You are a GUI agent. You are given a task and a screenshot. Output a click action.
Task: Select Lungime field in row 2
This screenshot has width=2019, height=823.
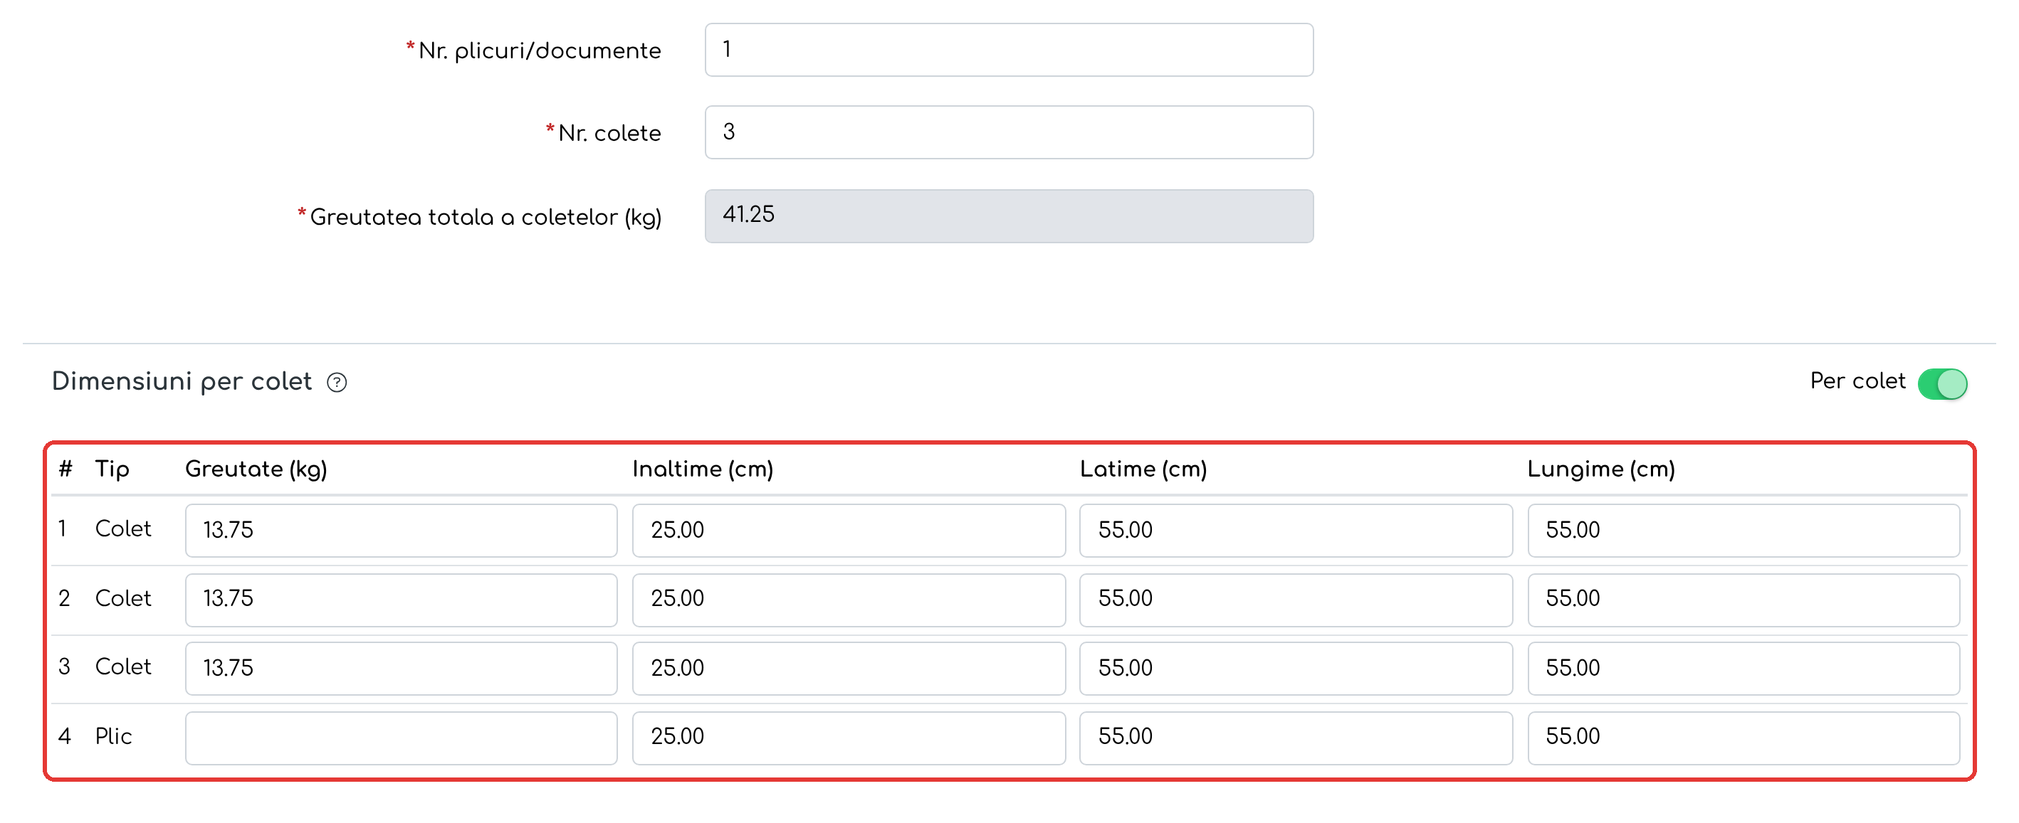tap(1743, 600)
